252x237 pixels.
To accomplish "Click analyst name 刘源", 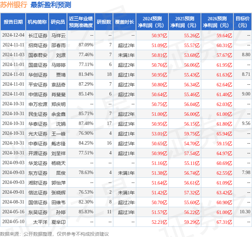I will click(x=61, y=55).
